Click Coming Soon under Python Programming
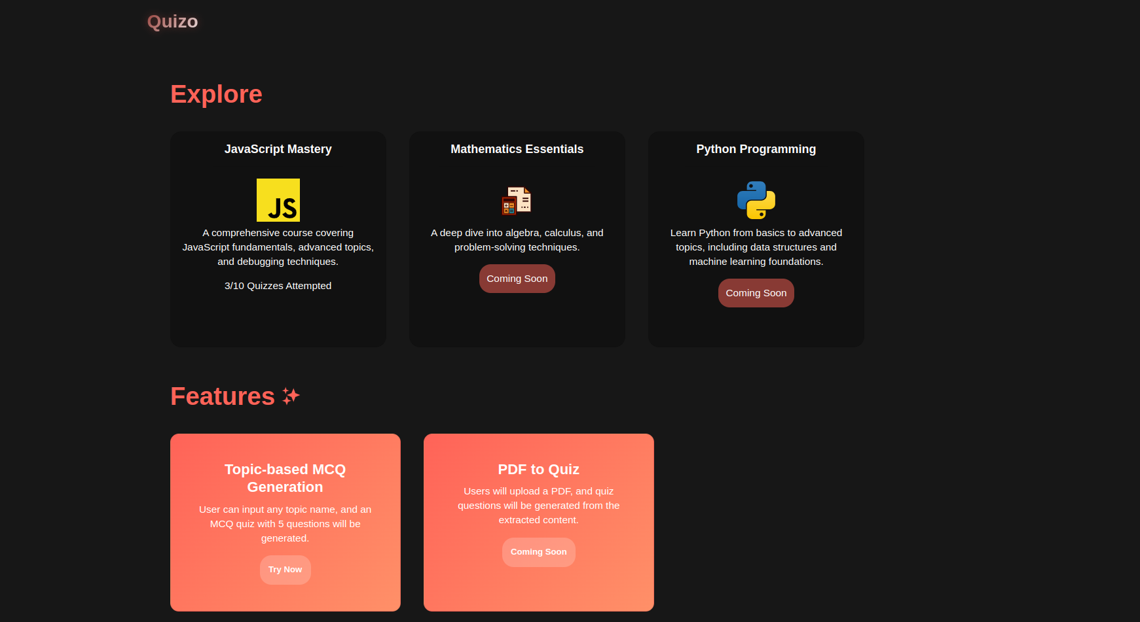The height and width of the screenshot is (622, 1140). click(x=756, y=293)
